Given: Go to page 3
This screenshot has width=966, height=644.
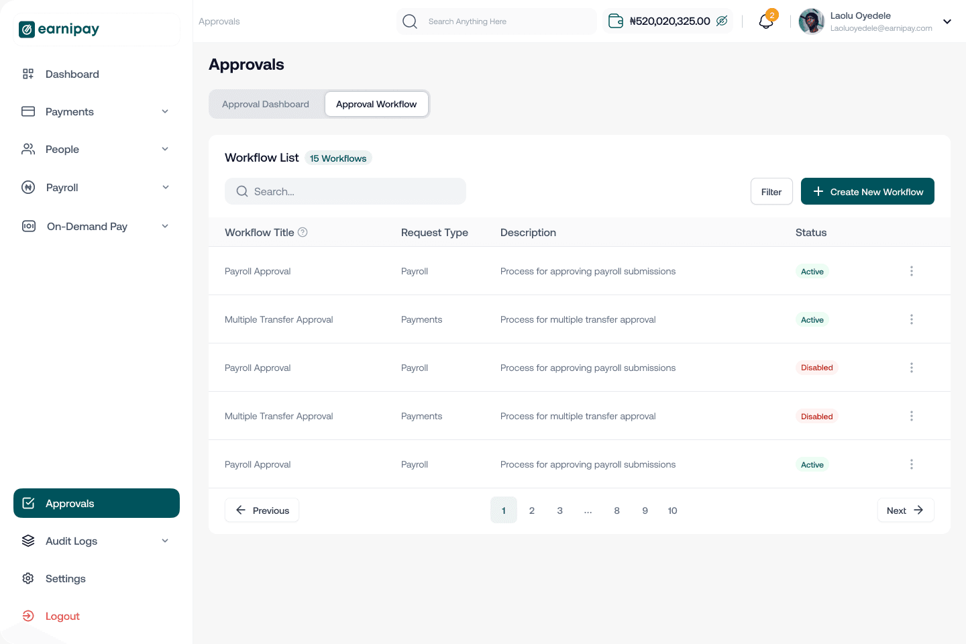Looking at the screenshot, I should 560,510.
